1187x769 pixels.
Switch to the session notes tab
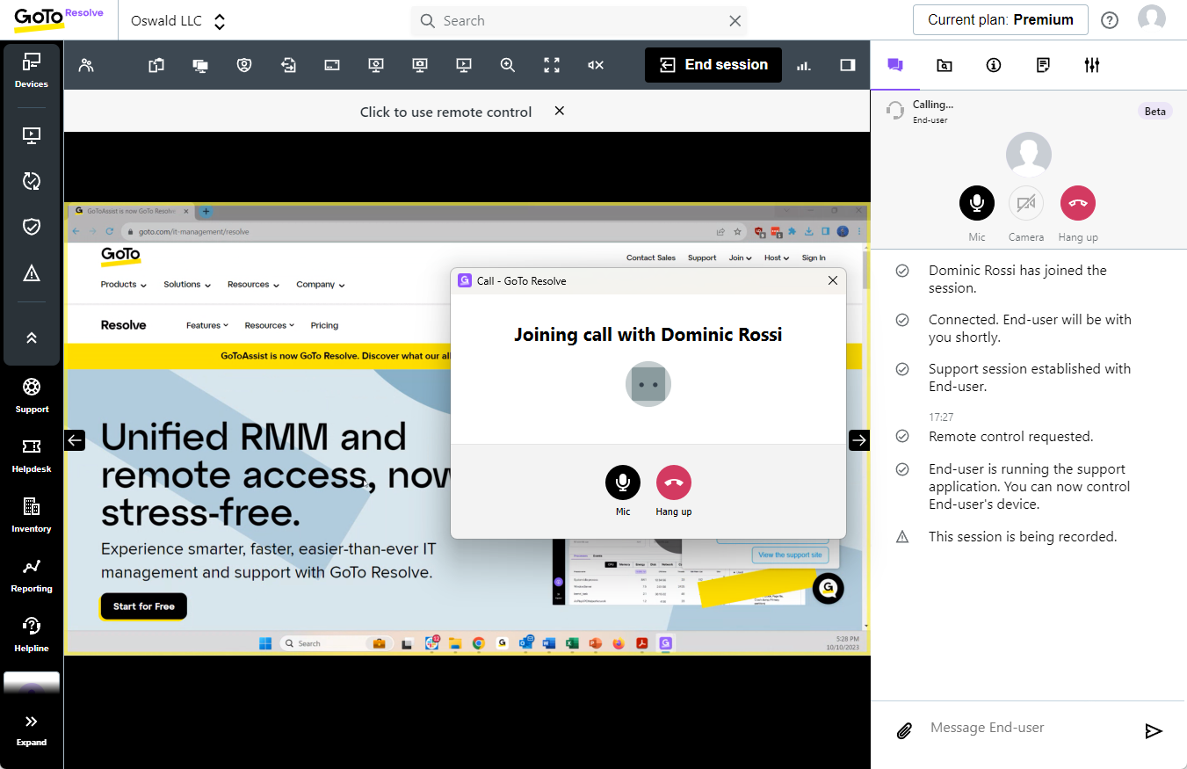pyautogui.click(x=1043, y=65)
